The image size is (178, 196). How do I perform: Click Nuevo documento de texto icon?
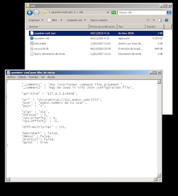click(32, 54)
